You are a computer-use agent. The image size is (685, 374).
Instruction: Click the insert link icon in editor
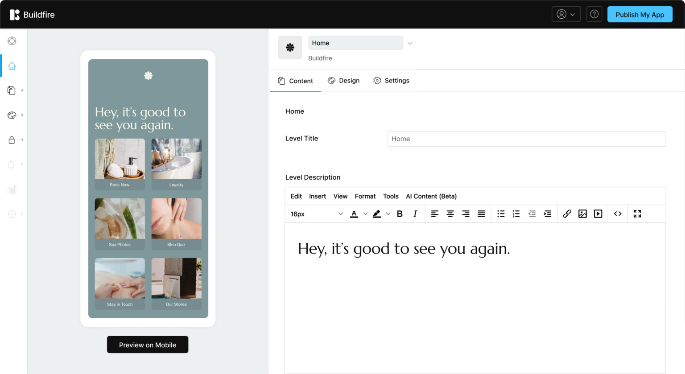click(x=567, y=214)
